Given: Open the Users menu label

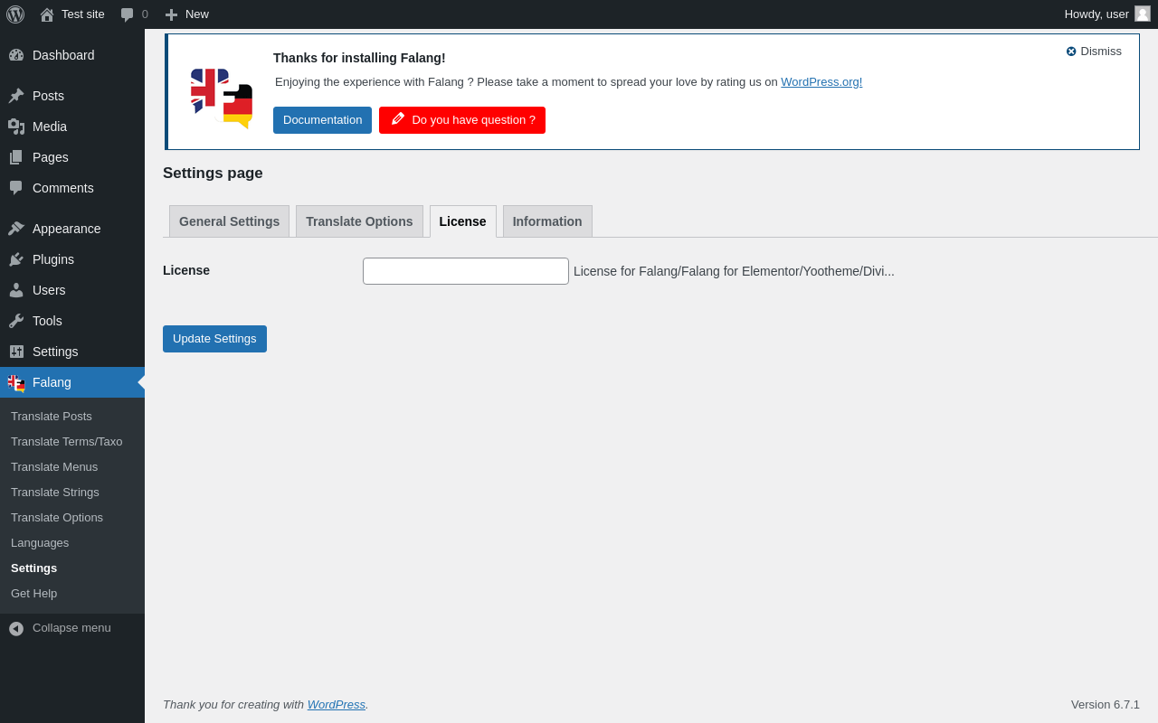Looking at the screenshot, I should (49, 290).
